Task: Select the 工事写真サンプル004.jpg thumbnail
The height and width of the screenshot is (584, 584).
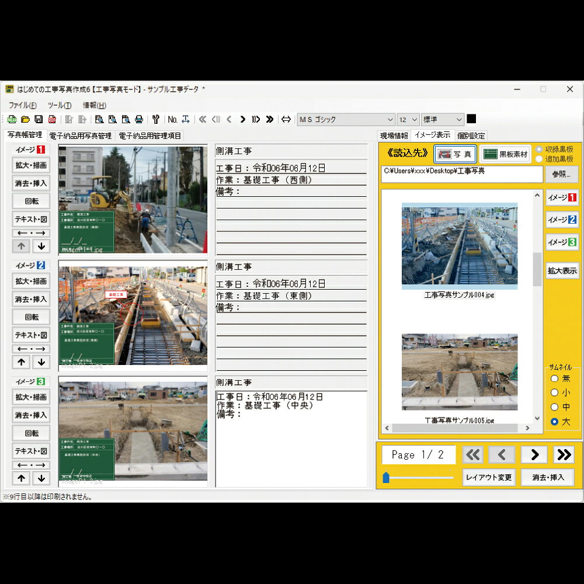Action: click(459, 246)
